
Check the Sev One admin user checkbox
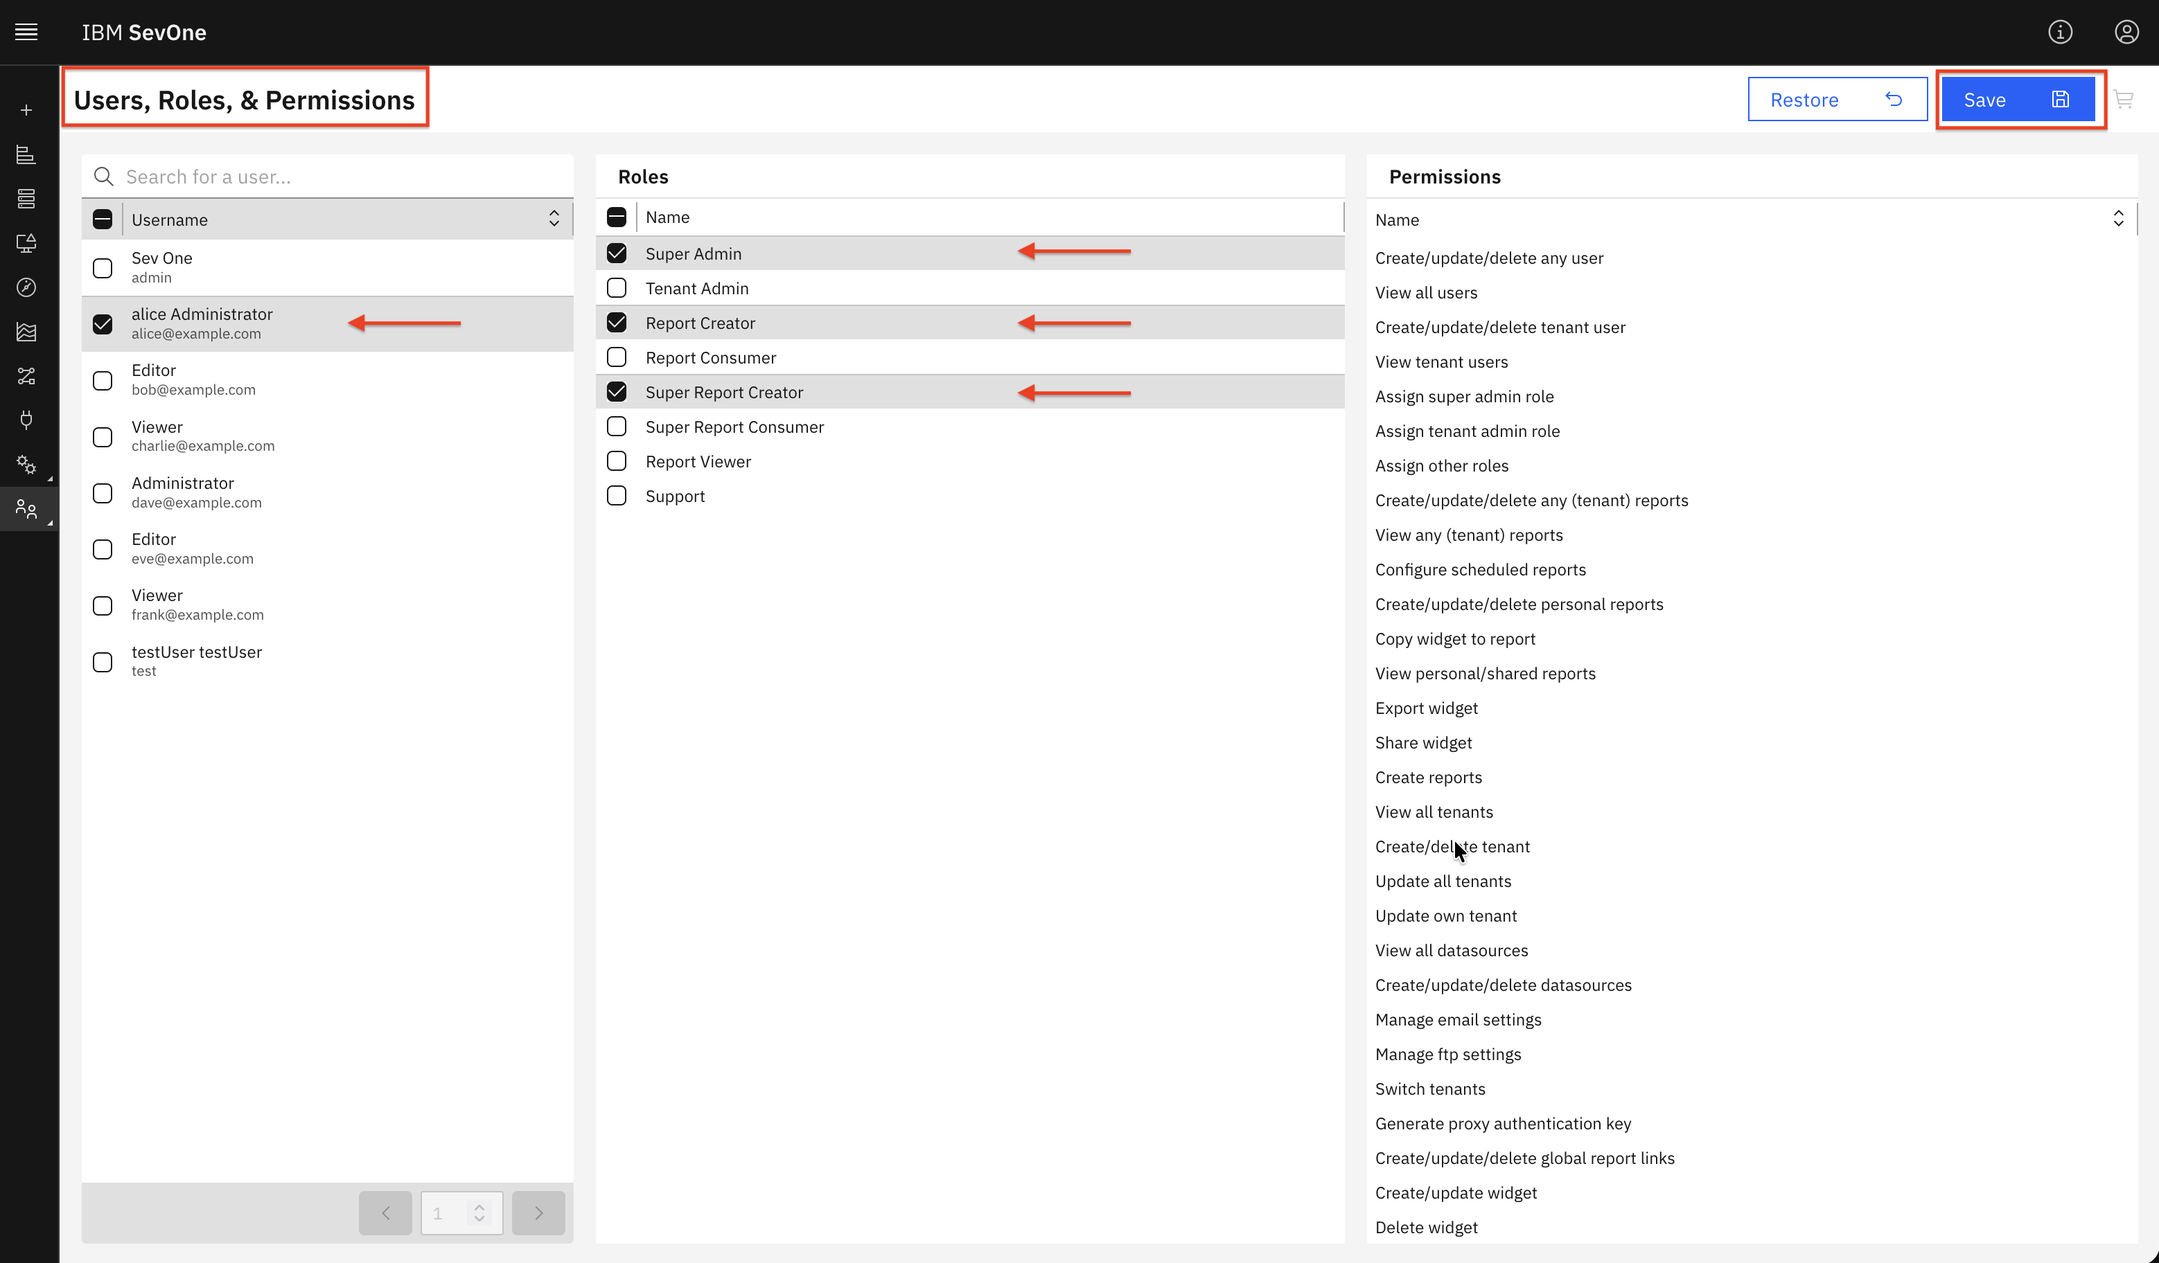click(x=102, y=268)
